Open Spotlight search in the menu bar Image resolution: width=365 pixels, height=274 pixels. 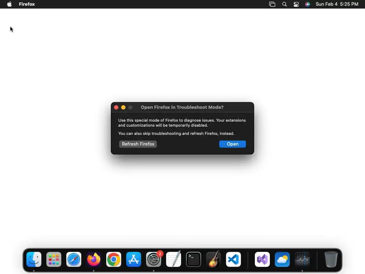point(284,4)
